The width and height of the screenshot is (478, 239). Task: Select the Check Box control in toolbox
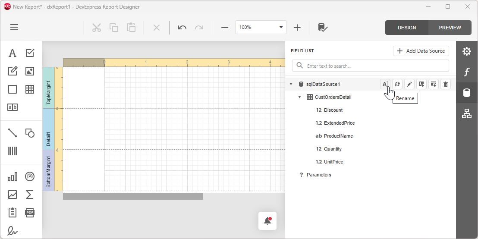click(30, 53)
